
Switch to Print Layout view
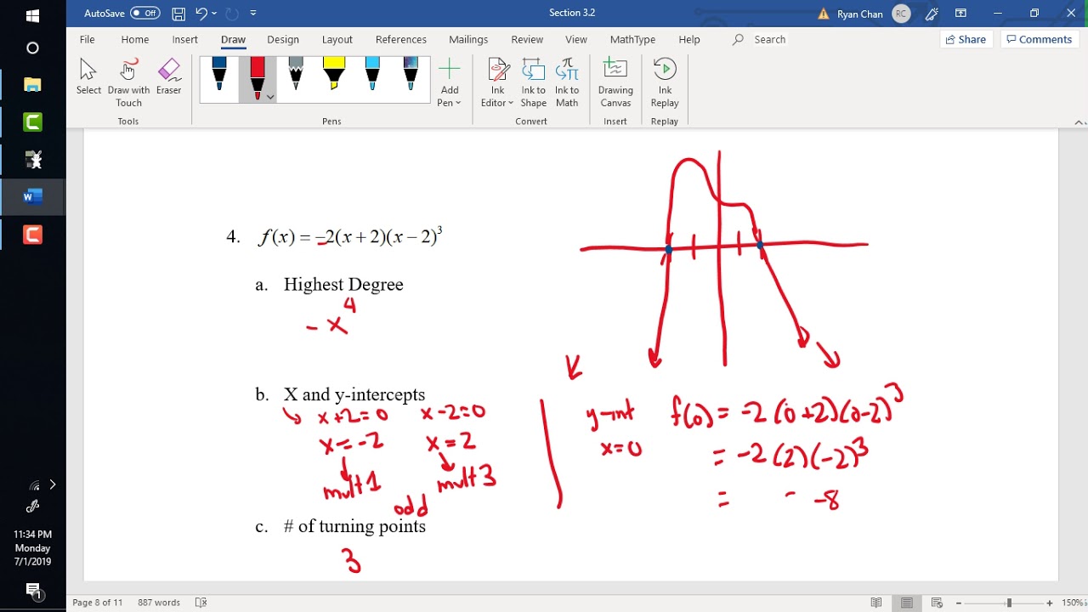click(906, 603)
